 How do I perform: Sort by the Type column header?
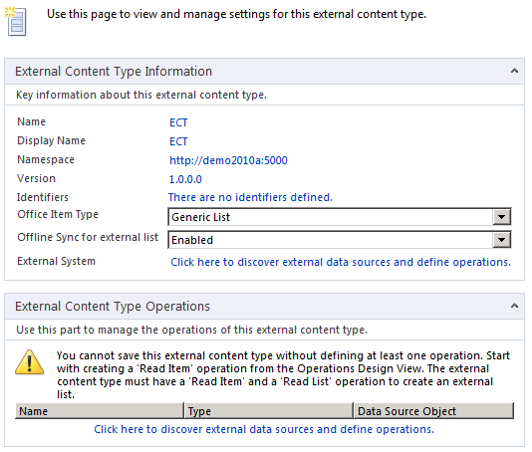click(269, 411)
